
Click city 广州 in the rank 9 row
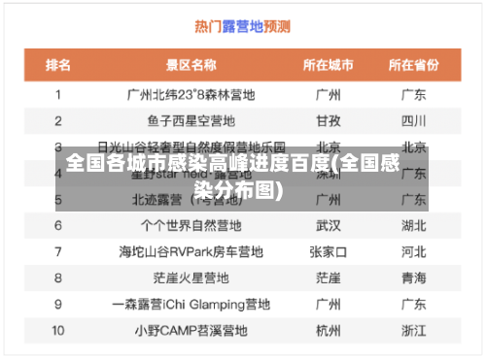click(x=329, y=305)
